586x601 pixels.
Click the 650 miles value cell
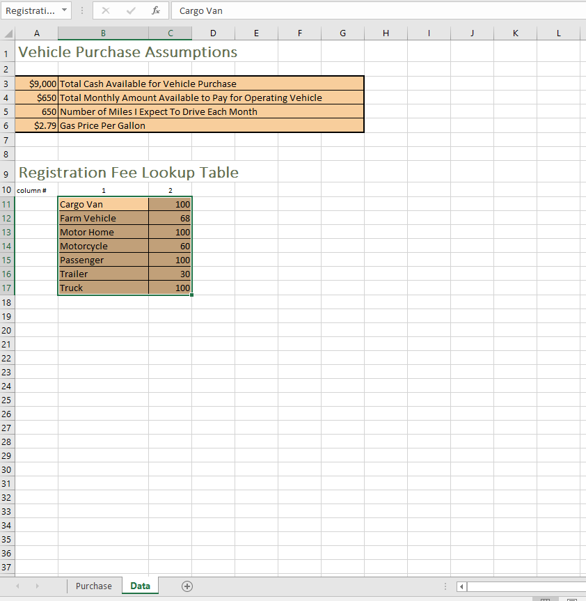37,111
